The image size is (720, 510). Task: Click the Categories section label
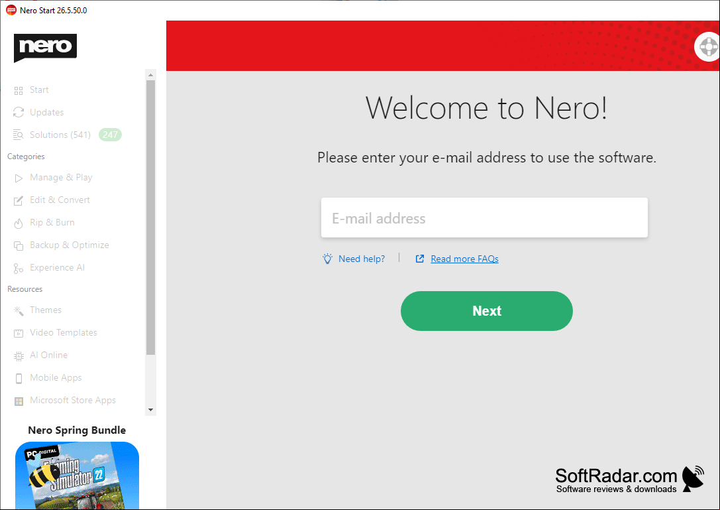26,157
